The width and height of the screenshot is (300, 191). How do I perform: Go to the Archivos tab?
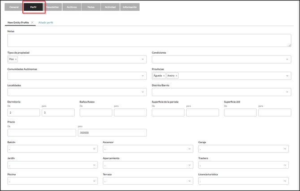click(72, 7)
